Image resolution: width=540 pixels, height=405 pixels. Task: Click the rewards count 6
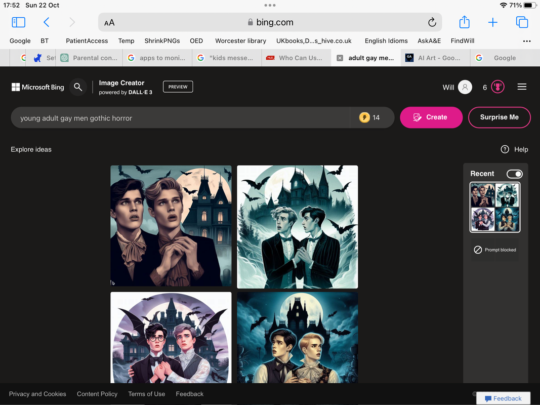pos(484,88)
